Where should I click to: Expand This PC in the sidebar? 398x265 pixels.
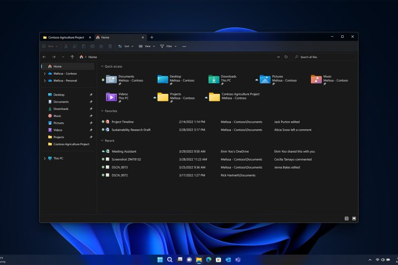pos(44,158)
